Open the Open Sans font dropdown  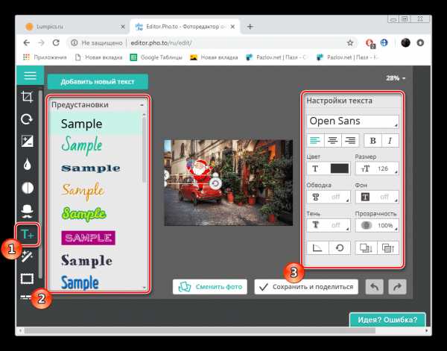[x=352, y=121]
